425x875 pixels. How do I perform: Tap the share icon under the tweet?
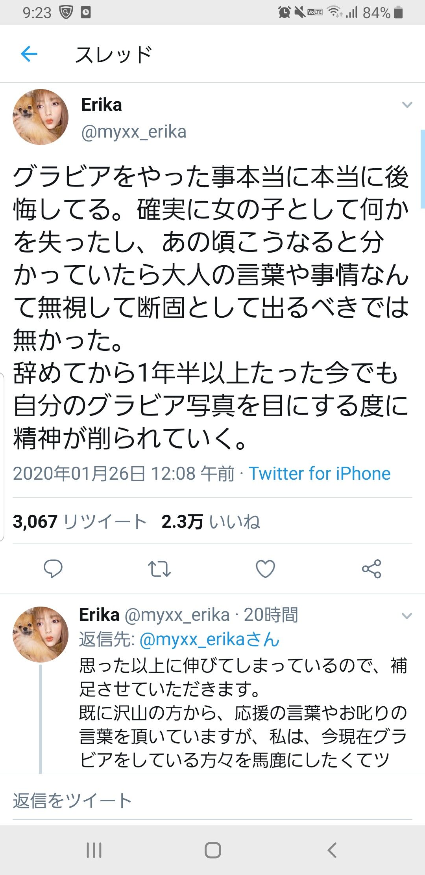pyautogui.click(x=371, y=569)
